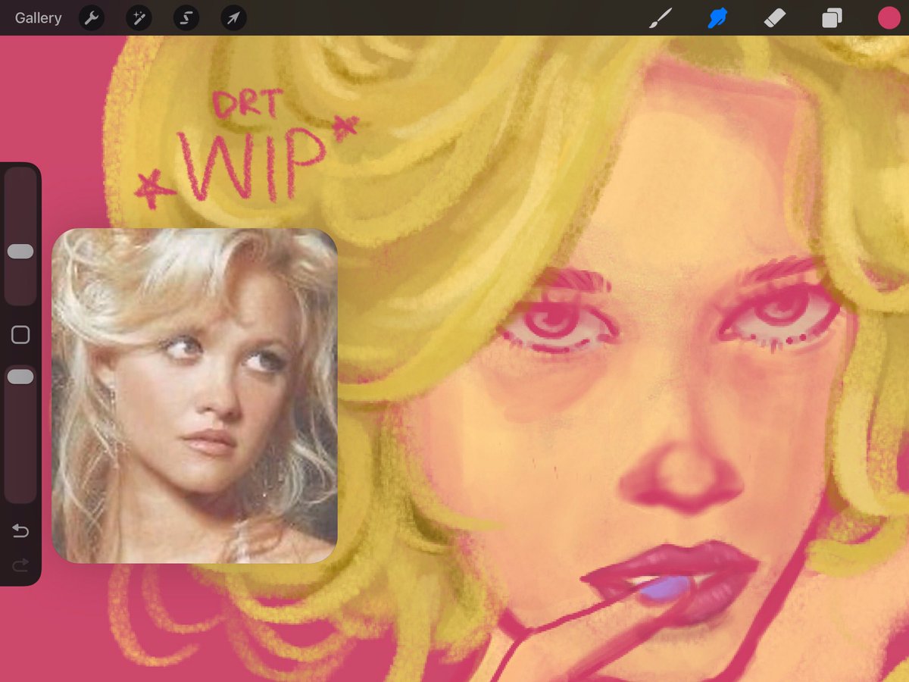Tap the floating reference photo window
Image resolution: width=909 pixels, height=682 pixels.
195,396
